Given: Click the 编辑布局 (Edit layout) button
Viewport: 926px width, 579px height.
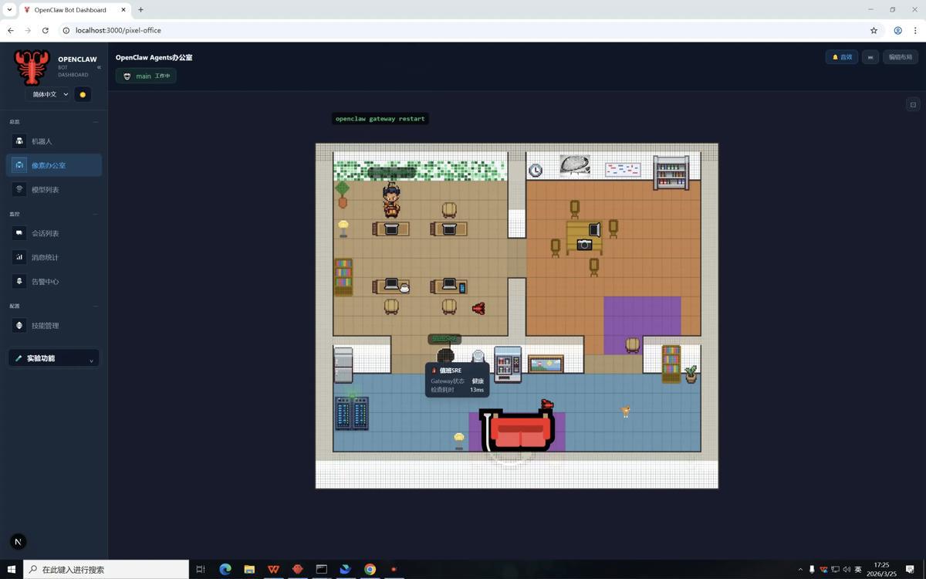Looking at the screenshot, I should [x=900, y=57].
